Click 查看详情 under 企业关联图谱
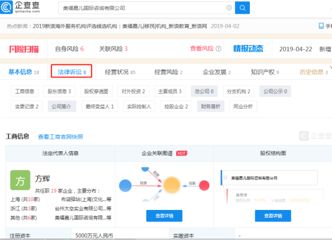This screenshot has height=240, width=332. point(164,216)
